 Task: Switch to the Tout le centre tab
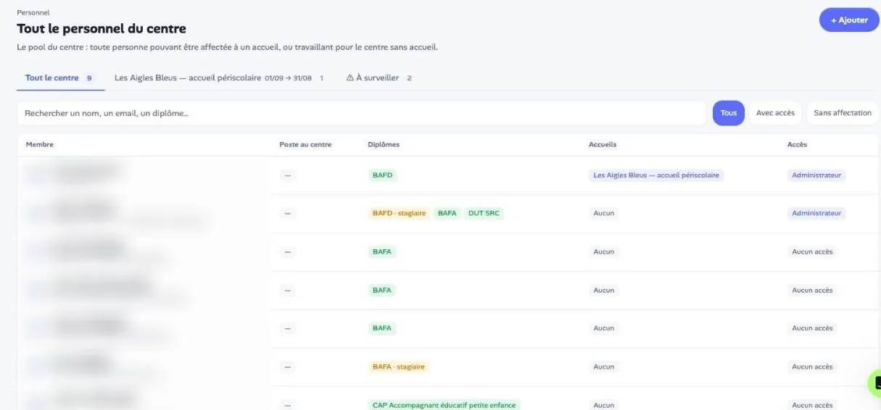[x=60, y=78]
